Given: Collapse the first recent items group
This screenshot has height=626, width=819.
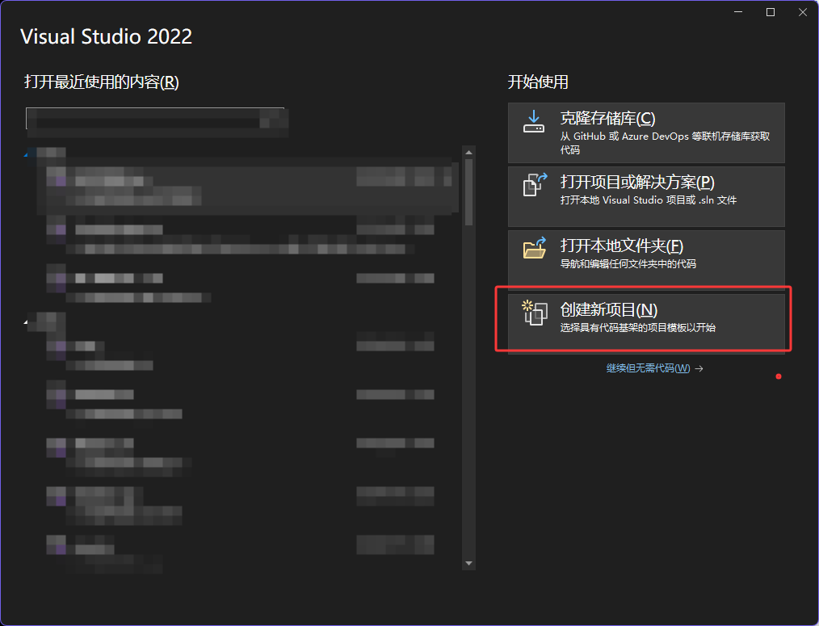Looking at the screenshot, I should pos(27,153).
